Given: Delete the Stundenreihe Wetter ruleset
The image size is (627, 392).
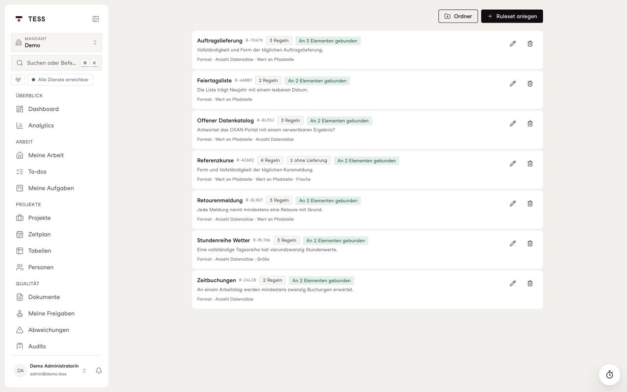Looking at the screenshot, I should tap(530, 244).
